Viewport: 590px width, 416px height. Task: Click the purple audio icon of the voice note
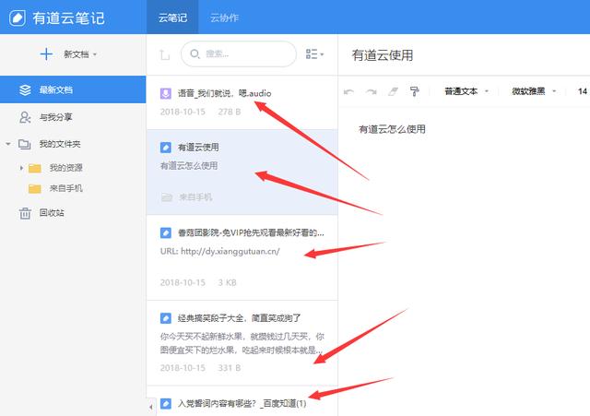166,93
